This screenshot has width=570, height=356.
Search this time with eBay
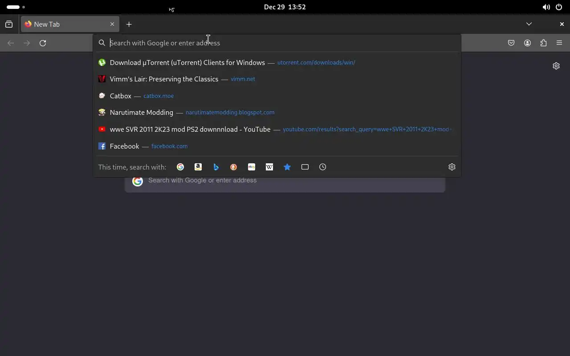point(252,167)
